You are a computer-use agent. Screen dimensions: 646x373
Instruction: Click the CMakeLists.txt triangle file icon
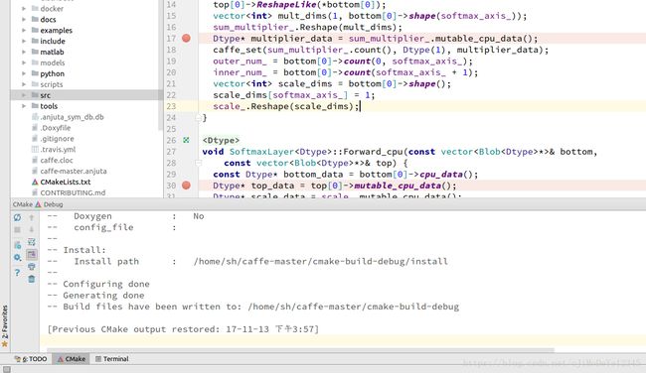coord(35,182)
